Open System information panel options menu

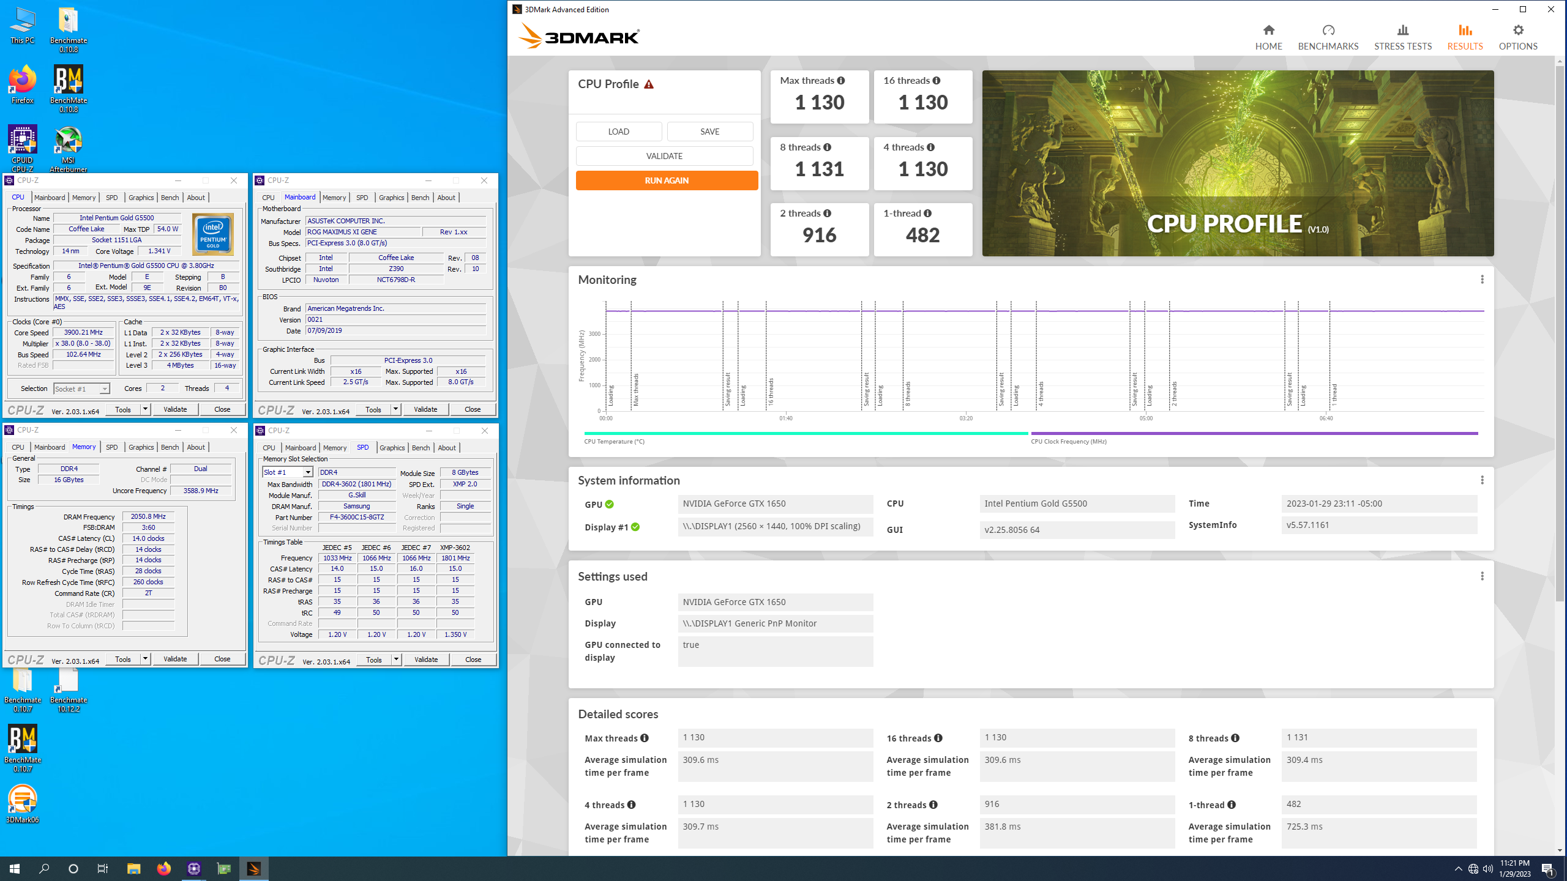1482,480
